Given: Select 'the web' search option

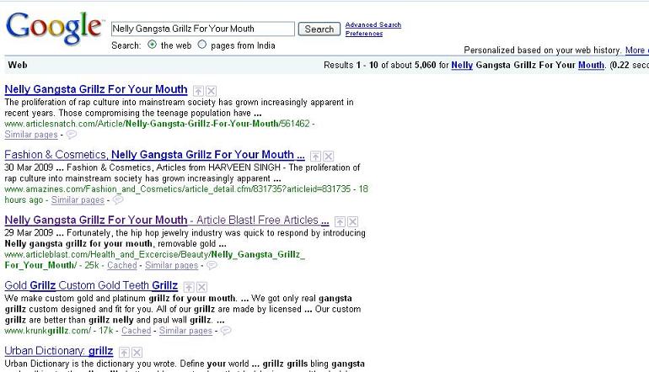Looking at the screenshot, I should coord(152,45).
